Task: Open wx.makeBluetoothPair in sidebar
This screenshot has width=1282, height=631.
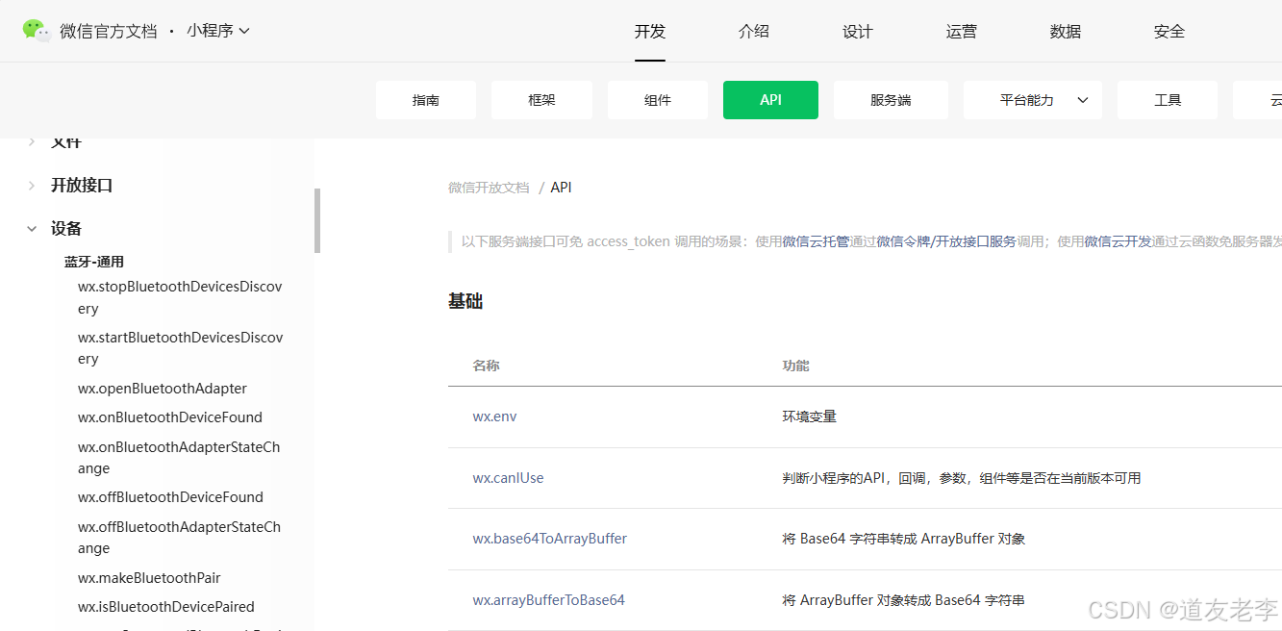Action: click(149, 578)
